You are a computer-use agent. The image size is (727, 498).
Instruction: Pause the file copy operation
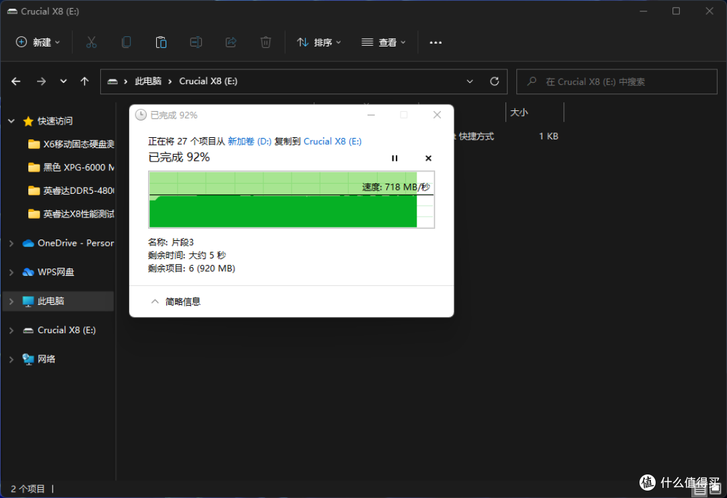tap(394, 158)
